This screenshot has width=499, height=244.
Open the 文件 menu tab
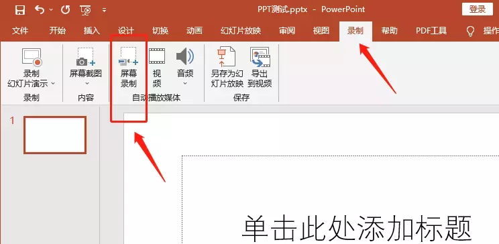(x=20, y=31)
